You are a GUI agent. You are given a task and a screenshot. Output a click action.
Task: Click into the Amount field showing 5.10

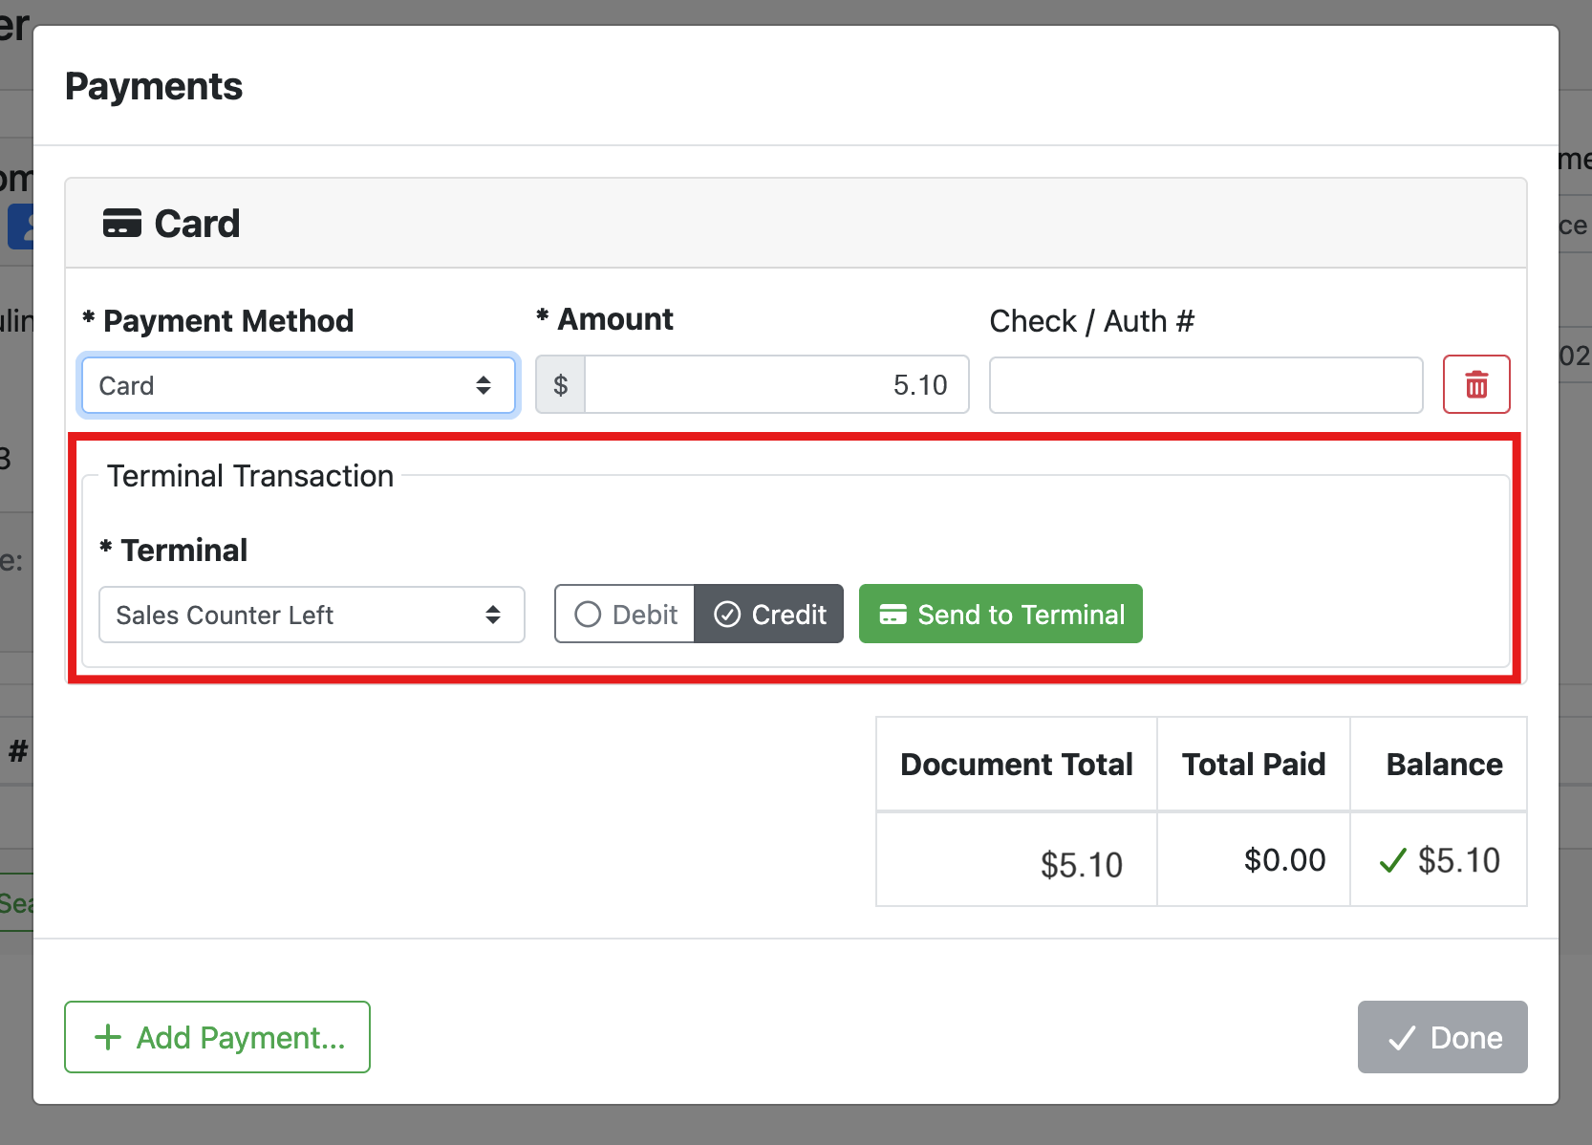pyautogui.click(x=776, y=385)
